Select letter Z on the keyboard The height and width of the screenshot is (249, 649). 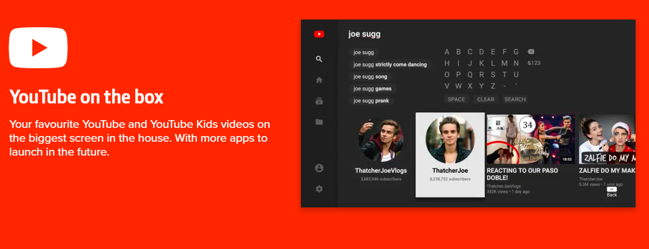(x=493, y=86)
